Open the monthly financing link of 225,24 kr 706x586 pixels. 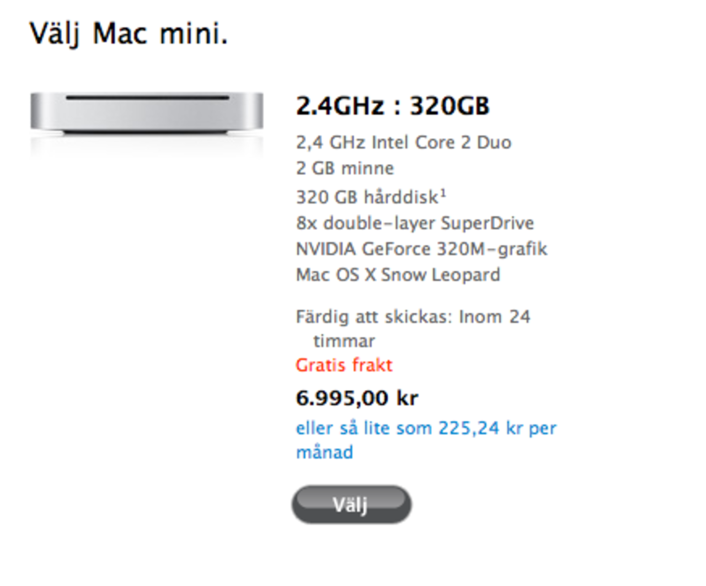[x=496, y=428]
